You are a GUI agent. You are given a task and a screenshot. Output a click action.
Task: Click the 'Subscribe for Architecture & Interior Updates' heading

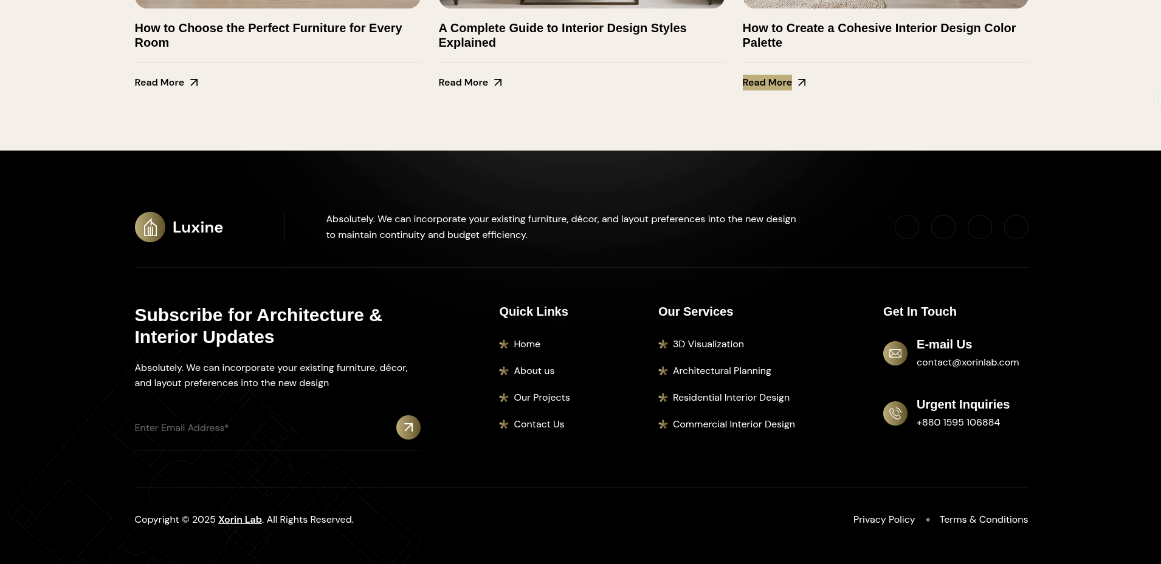click(x=258, y=326)
